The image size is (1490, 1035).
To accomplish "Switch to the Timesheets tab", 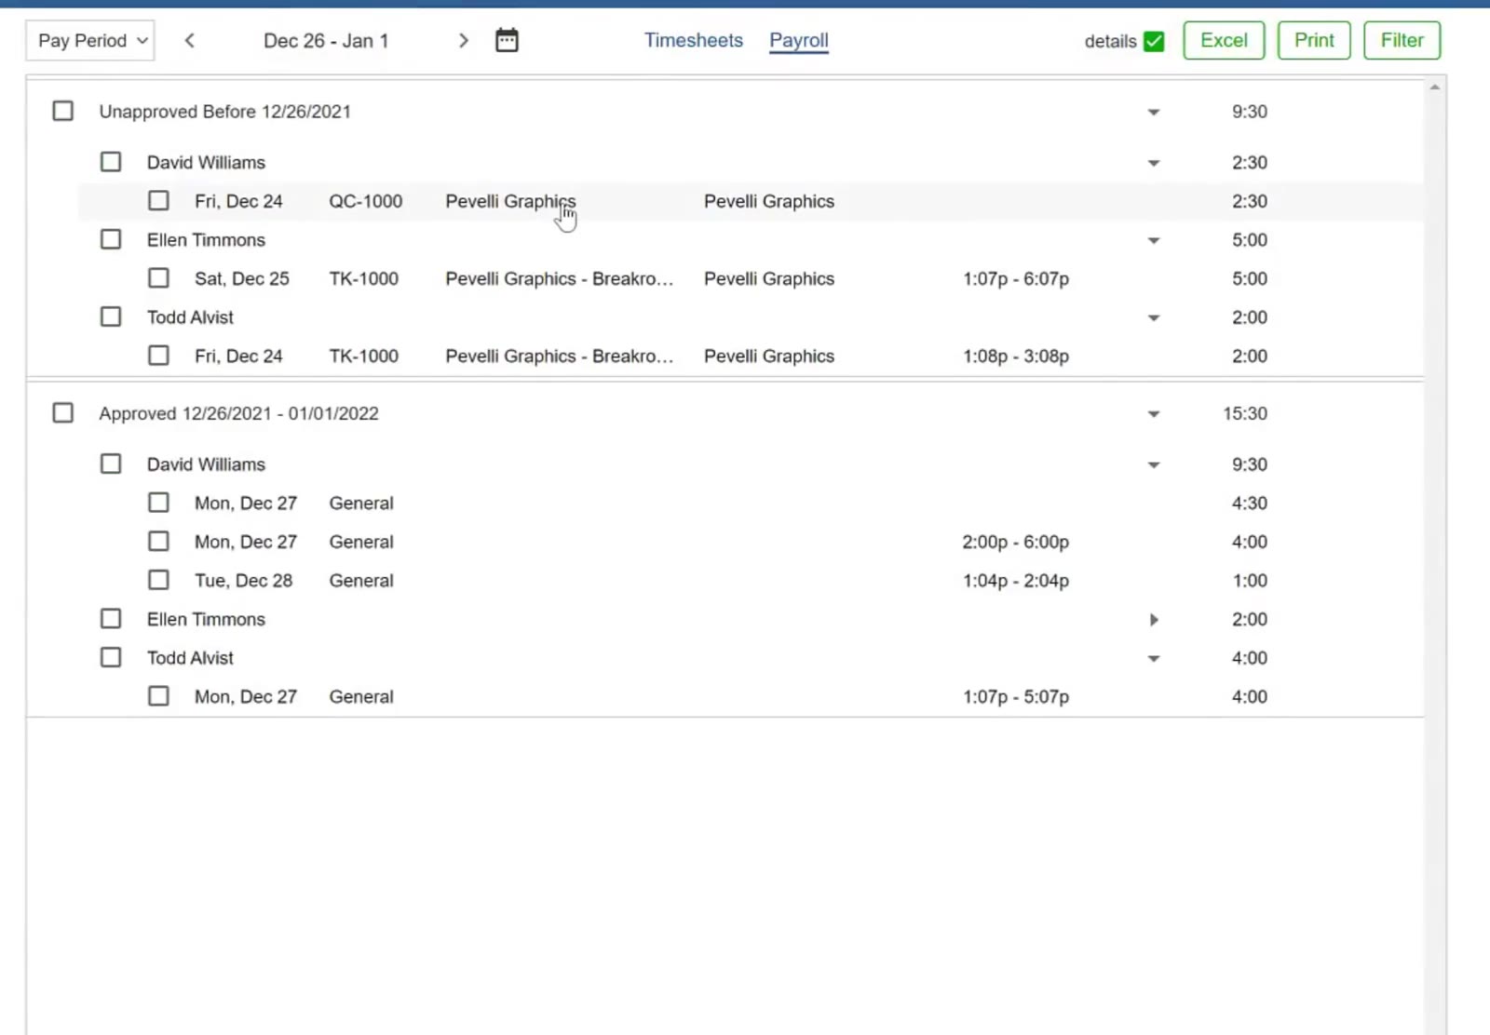I will pyautogui.click(x=694, y=40).
